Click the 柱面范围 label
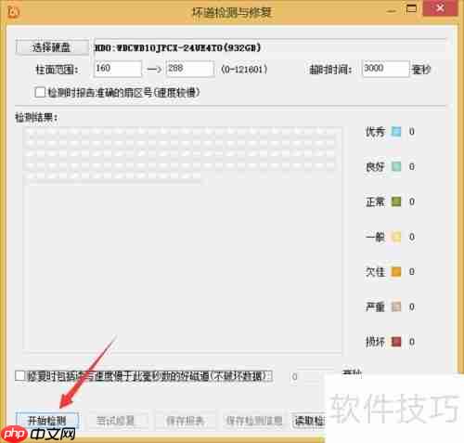464x443 pixels. click(x=57, y=70)
